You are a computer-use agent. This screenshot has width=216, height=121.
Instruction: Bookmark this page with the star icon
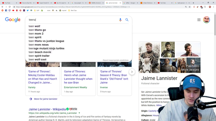[190, 7]
